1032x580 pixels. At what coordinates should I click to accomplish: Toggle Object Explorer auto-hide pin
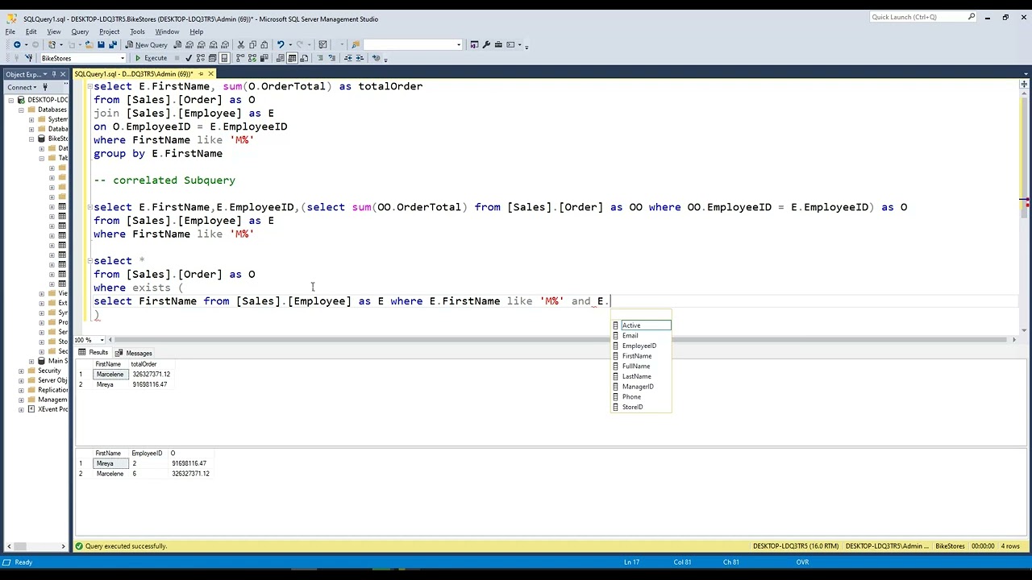[x=53, y=74]
